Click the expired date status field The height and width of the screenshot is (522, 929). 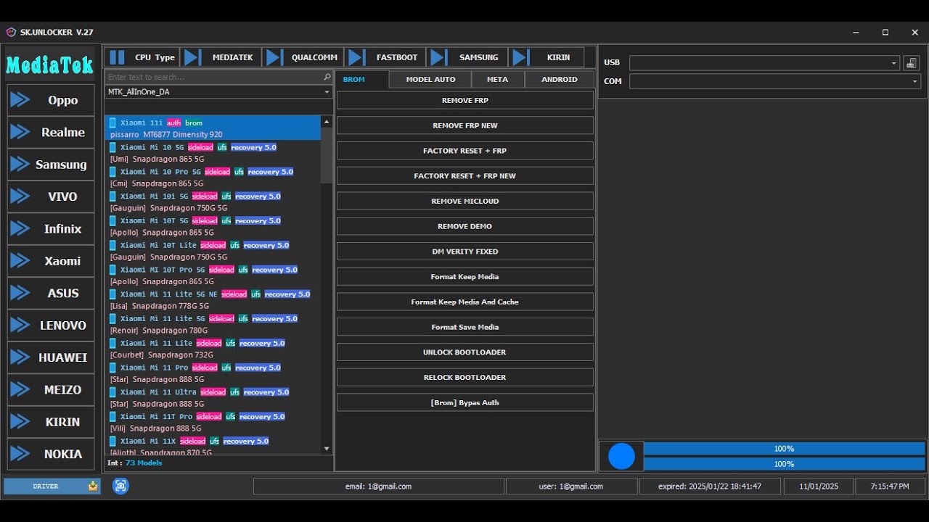tap(710, 486)
